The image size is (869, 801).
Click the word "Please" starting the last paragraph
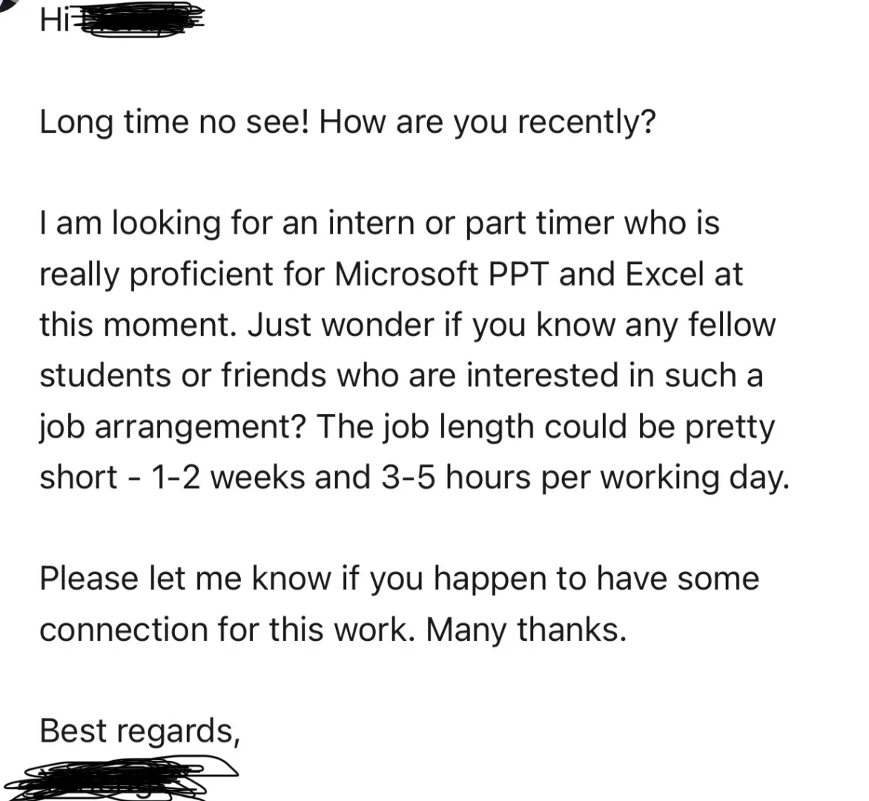point(88,578)
